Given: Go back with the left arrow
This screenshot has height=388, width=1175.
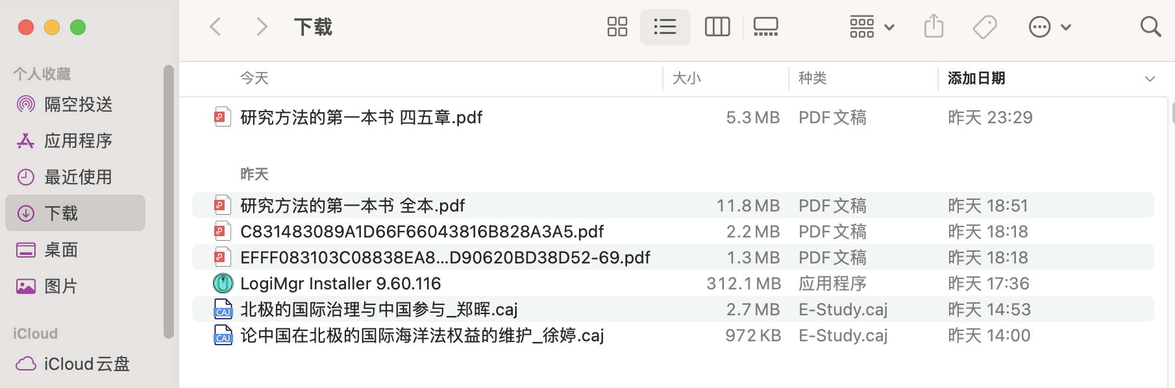Looking at the screenshot, I should [216, 27].
